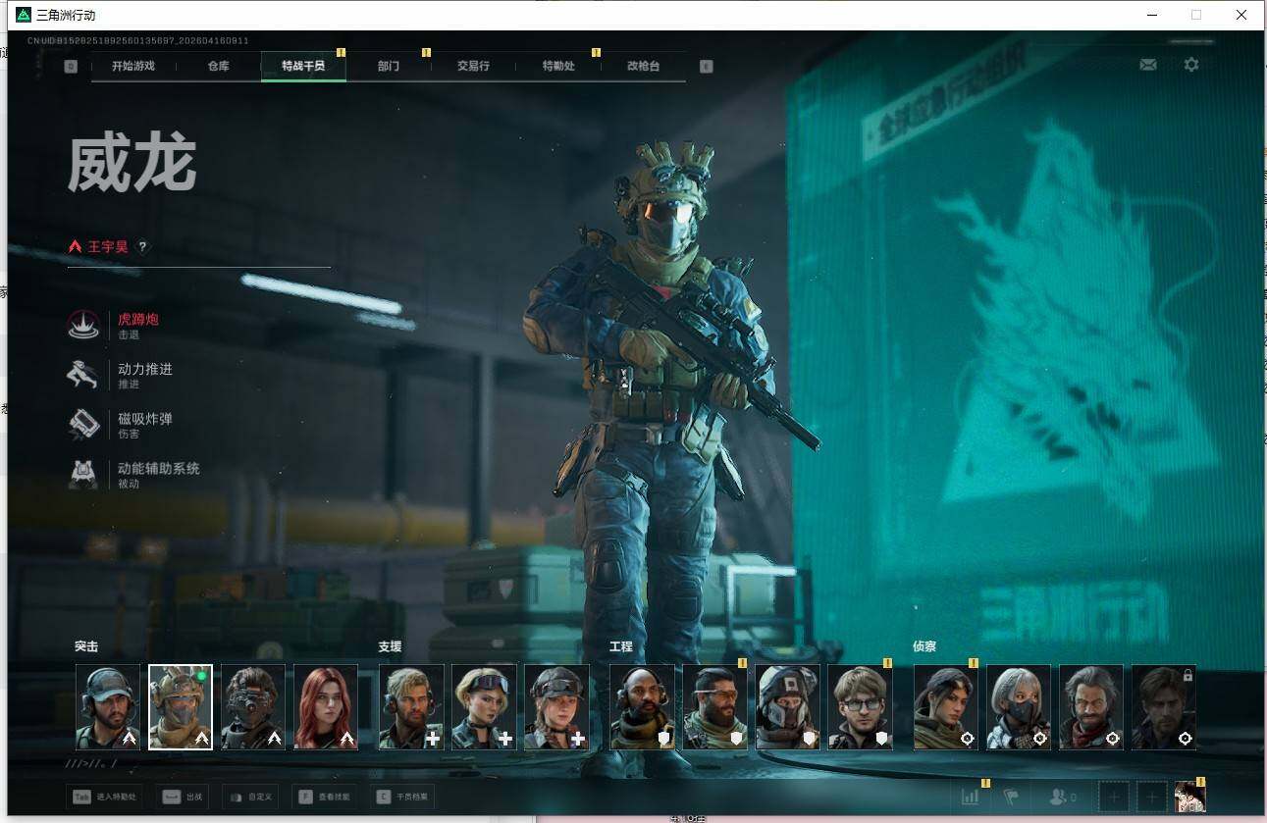Switch to the 仓库 tab
This screenshot has height=823, width=1267.
218,66
